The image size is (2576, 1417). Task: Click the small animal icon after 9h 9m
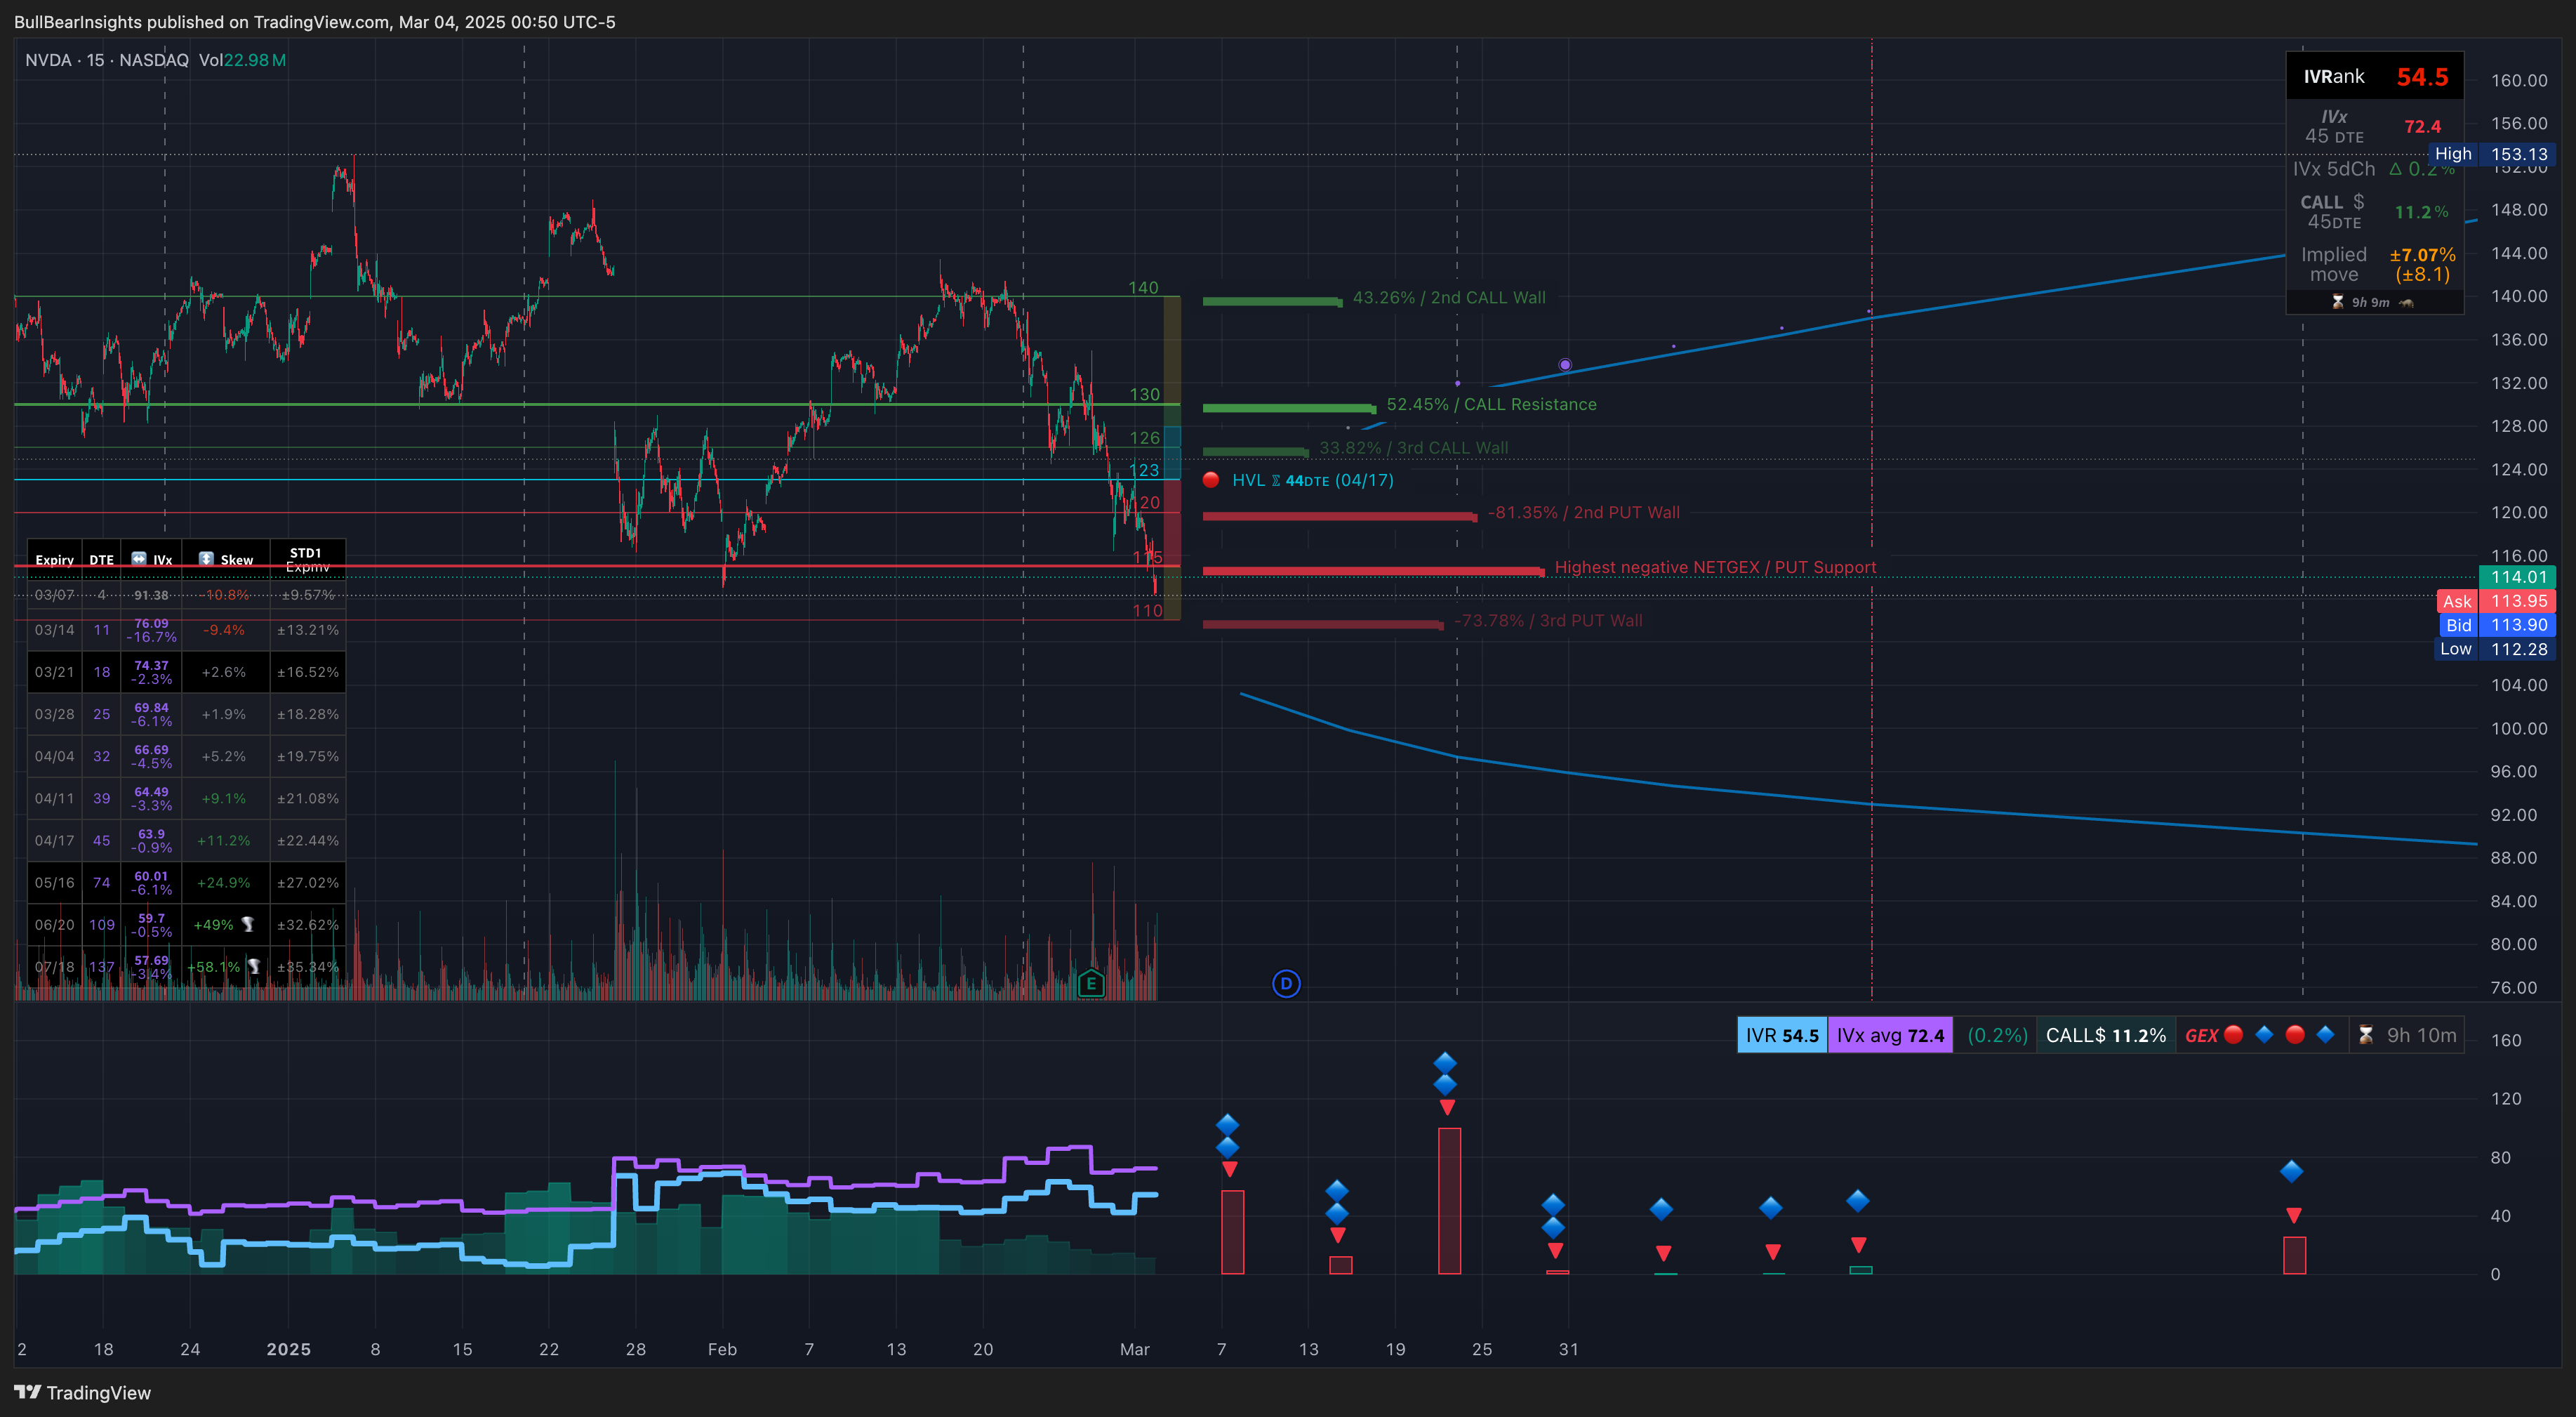(2406, 302)
